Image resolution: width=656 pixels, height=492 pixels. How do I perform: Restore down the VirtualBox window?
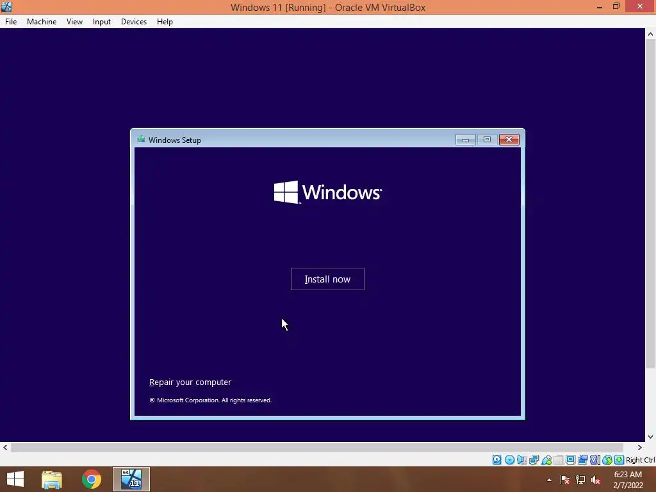click(x=616, y=6)
